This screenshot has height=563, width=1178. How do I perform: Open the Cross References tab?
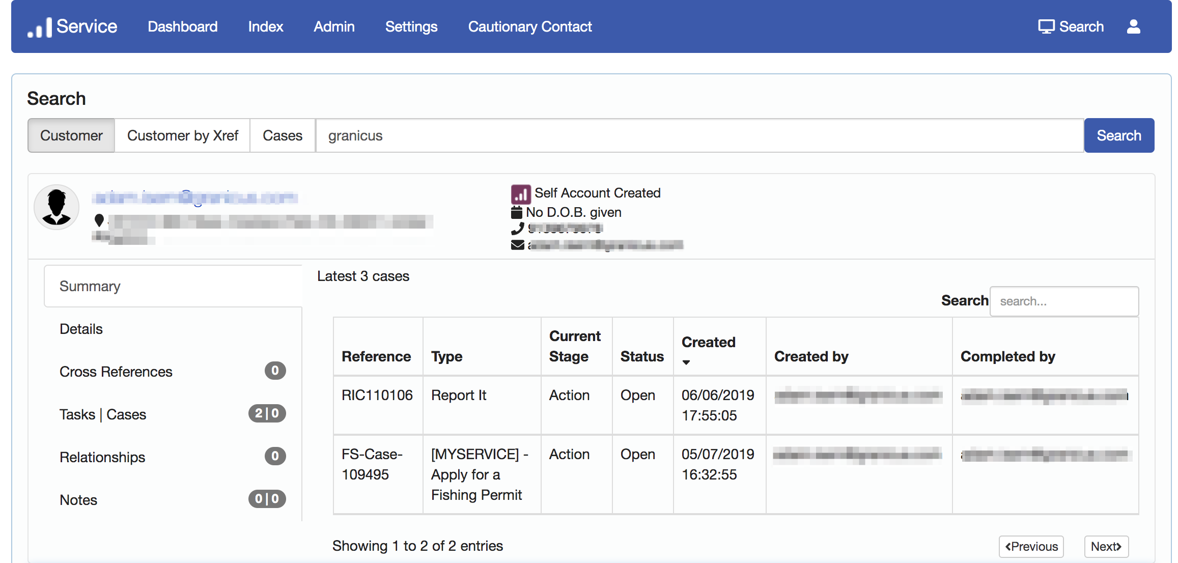pos(173,372)
